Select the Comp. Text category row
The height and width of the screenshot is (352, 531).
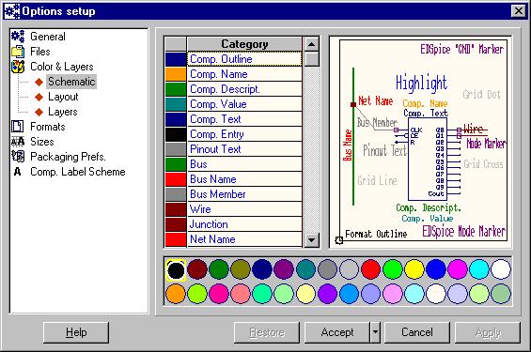click(x=244, y=119)
